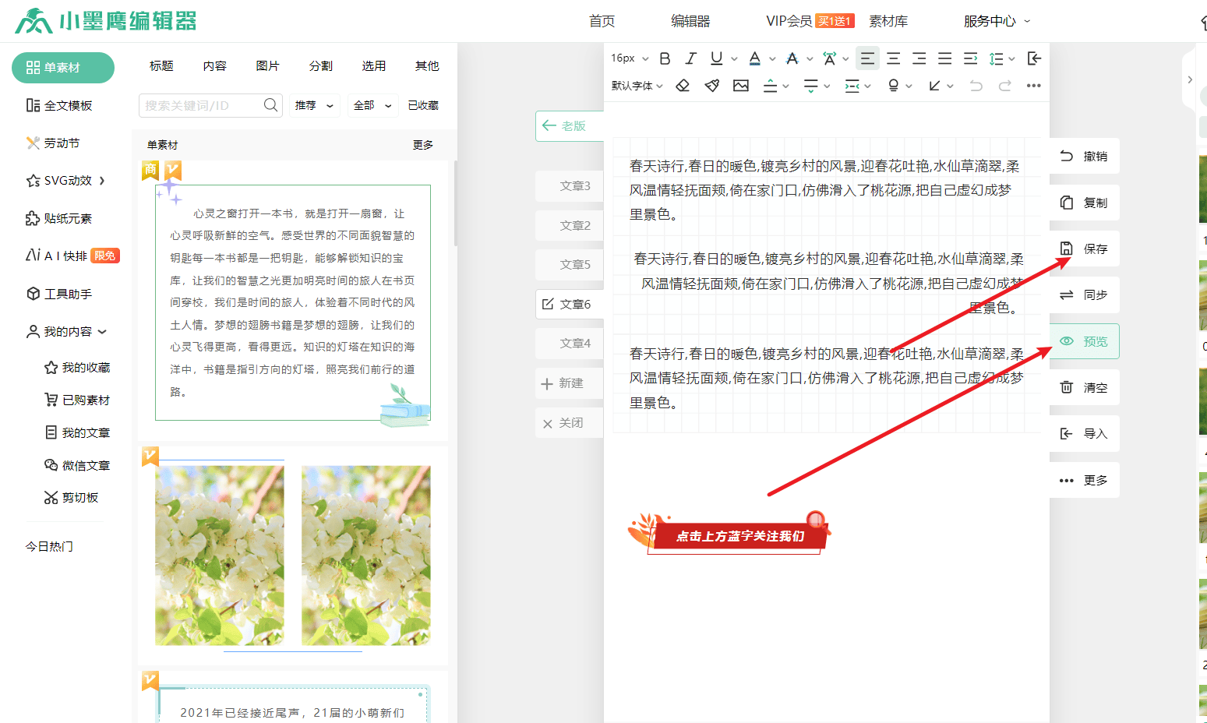Toggle bold formatting in editor toolbar
The image size is (1207, 723).
click(665, 58)
